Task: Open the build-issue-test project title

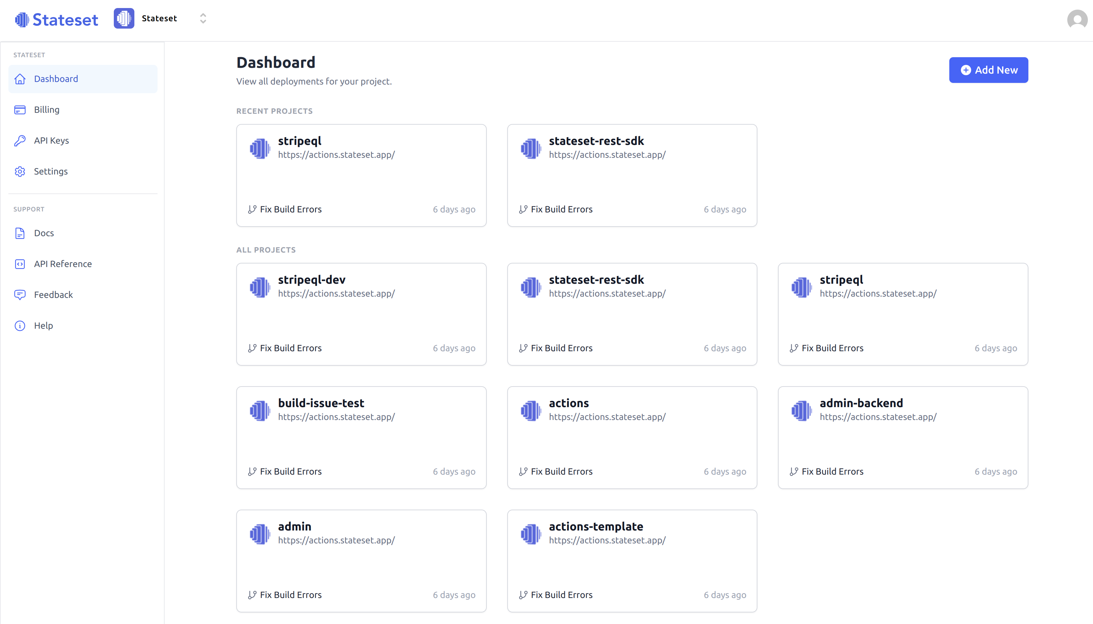Action: (321, 403)
